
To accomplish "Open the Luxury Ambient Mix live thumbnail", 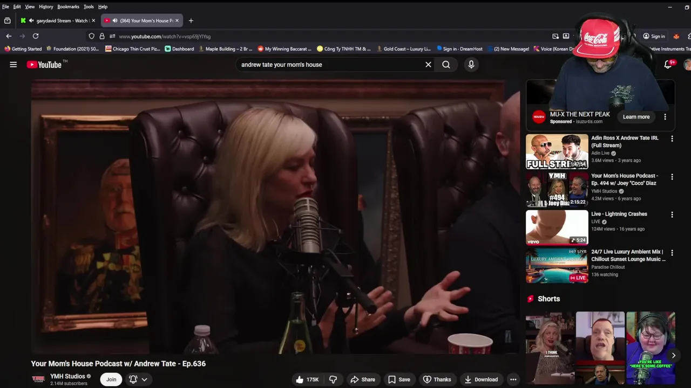I will click(557, 266).
